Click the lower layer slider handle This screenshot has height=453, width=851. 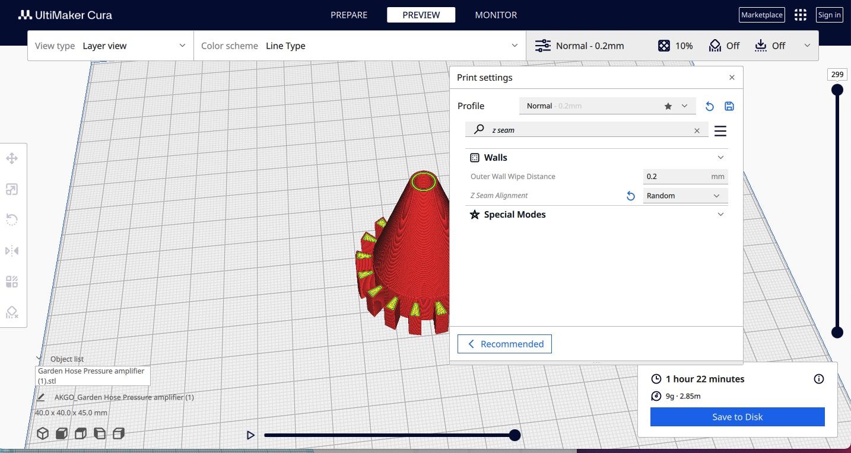pos(837,333)
